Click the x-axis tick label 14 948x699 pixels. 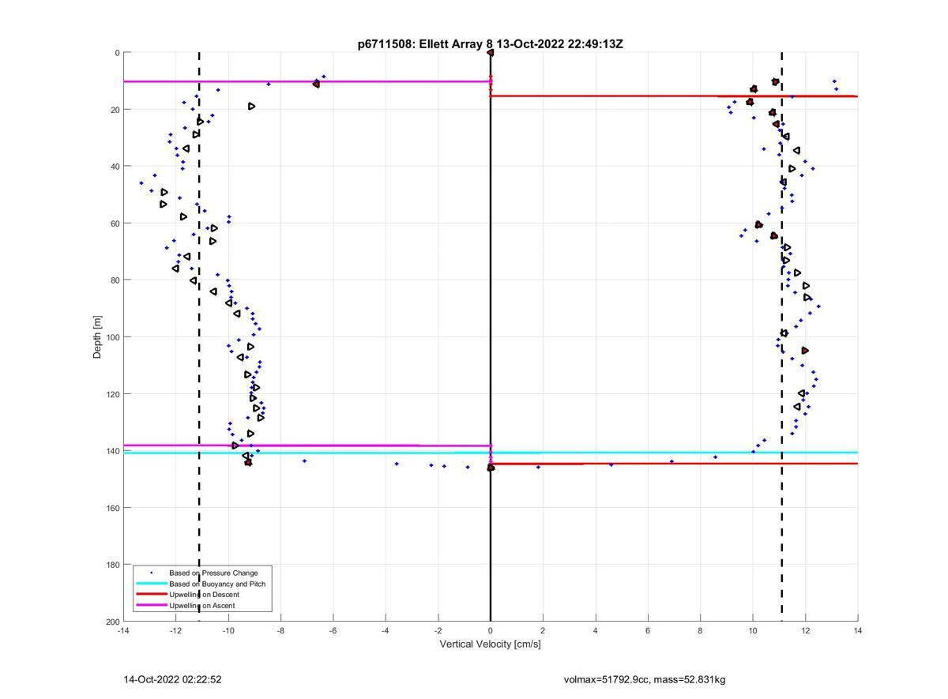coord(858,630)
